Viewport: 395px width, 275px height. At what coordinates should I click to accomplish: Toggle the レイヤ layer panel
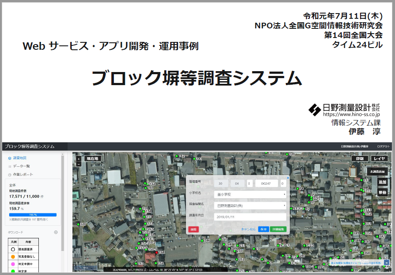(x=380, y=159)
